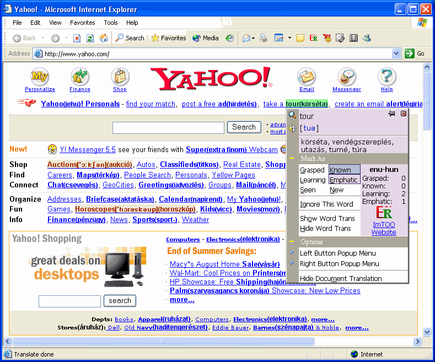Open the dropdown arrow beside the Edit icon
The width and height of the screenshot is (435, 362).
(x=289, y=38)
